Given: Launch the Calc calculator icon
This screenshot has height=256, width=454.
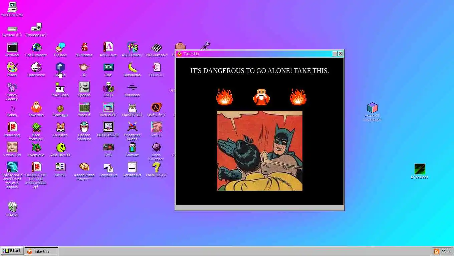Looking at the screenshot, I should click(x=108, y=70).
